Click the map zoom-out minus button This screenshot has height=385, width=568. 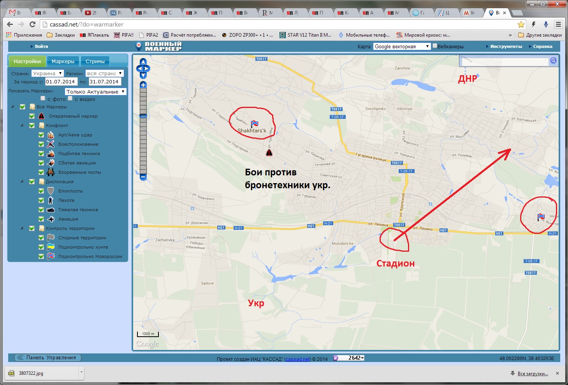143,177
